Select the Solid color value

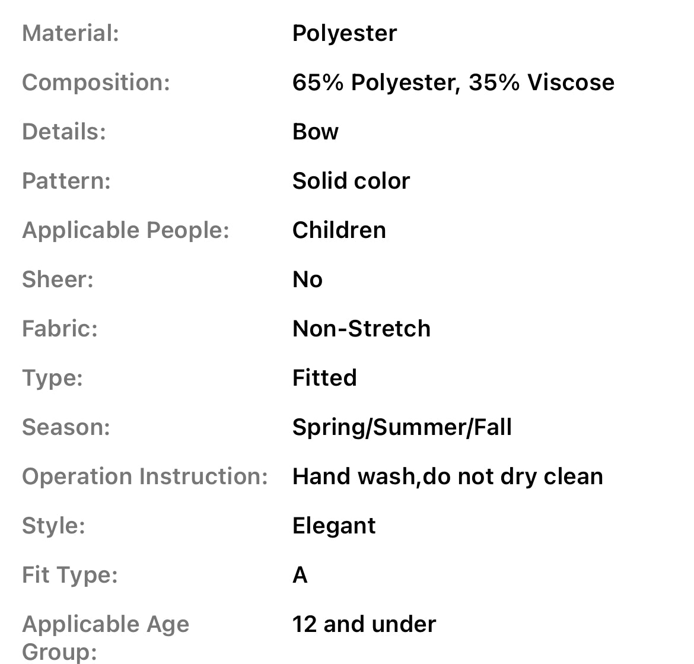pyautogui.click(x=351, y=181)
